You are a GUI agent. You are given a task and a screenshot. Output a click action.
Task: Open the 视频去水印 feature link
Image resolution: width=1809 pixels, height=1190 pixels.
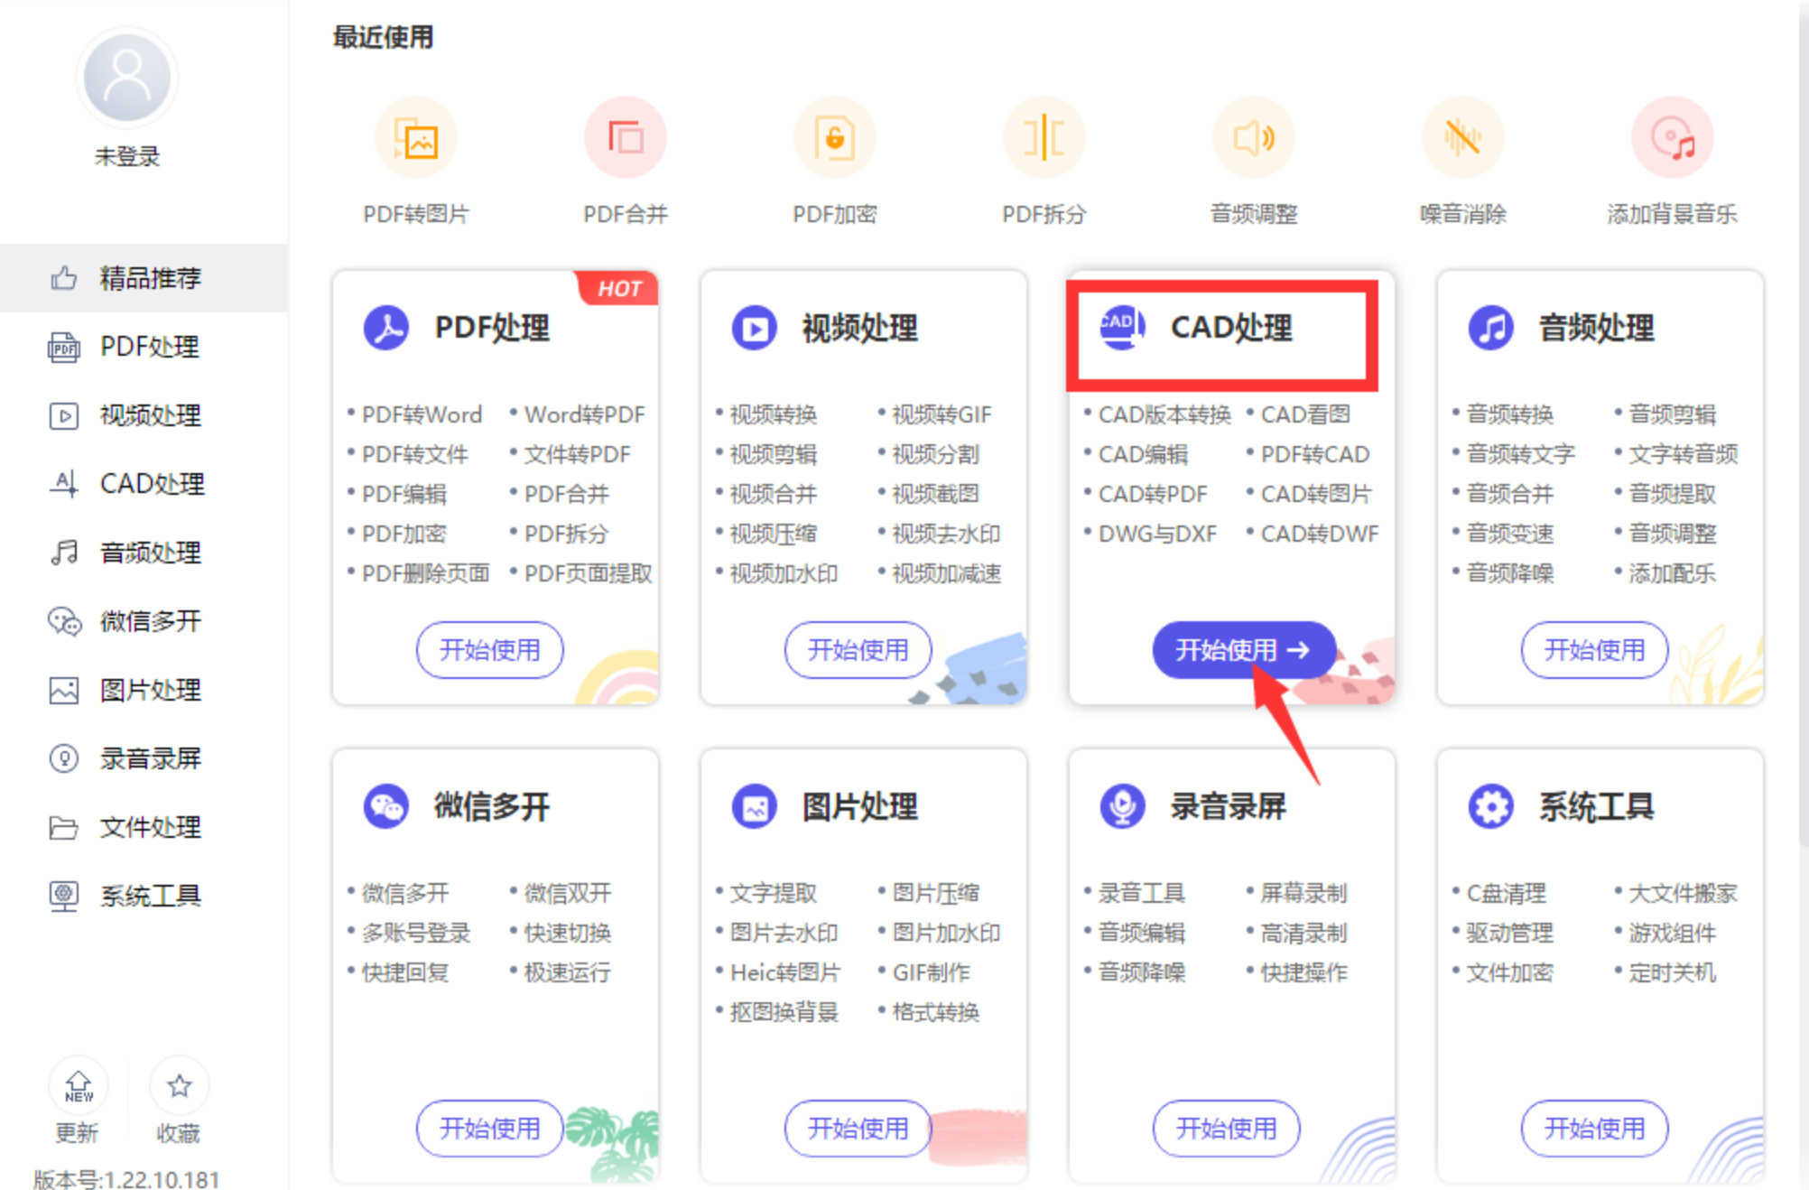pyautogui.click(x=946, y=534)
